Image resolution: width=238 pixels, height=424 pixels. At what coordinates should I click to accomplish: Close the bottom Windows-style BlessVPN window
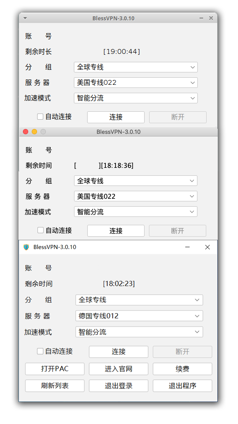[x=207, y=247]
